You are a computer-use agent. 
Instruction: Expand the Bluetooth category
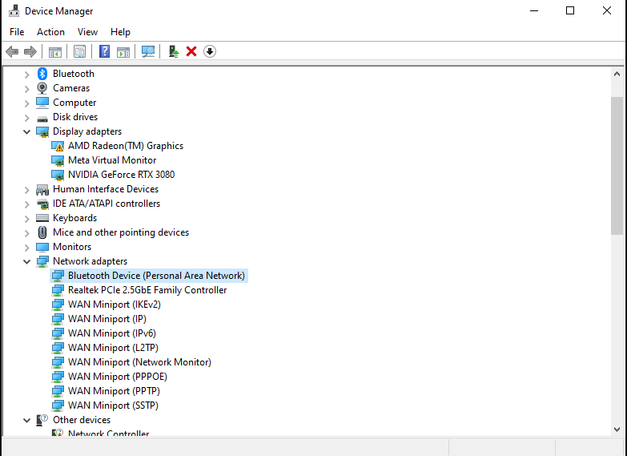click(x=26, y=75)
